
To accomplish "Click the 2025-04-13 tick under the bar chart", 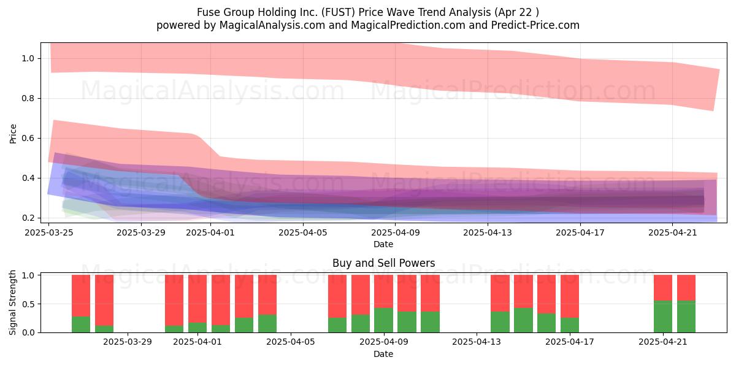I will click(477, 342).
